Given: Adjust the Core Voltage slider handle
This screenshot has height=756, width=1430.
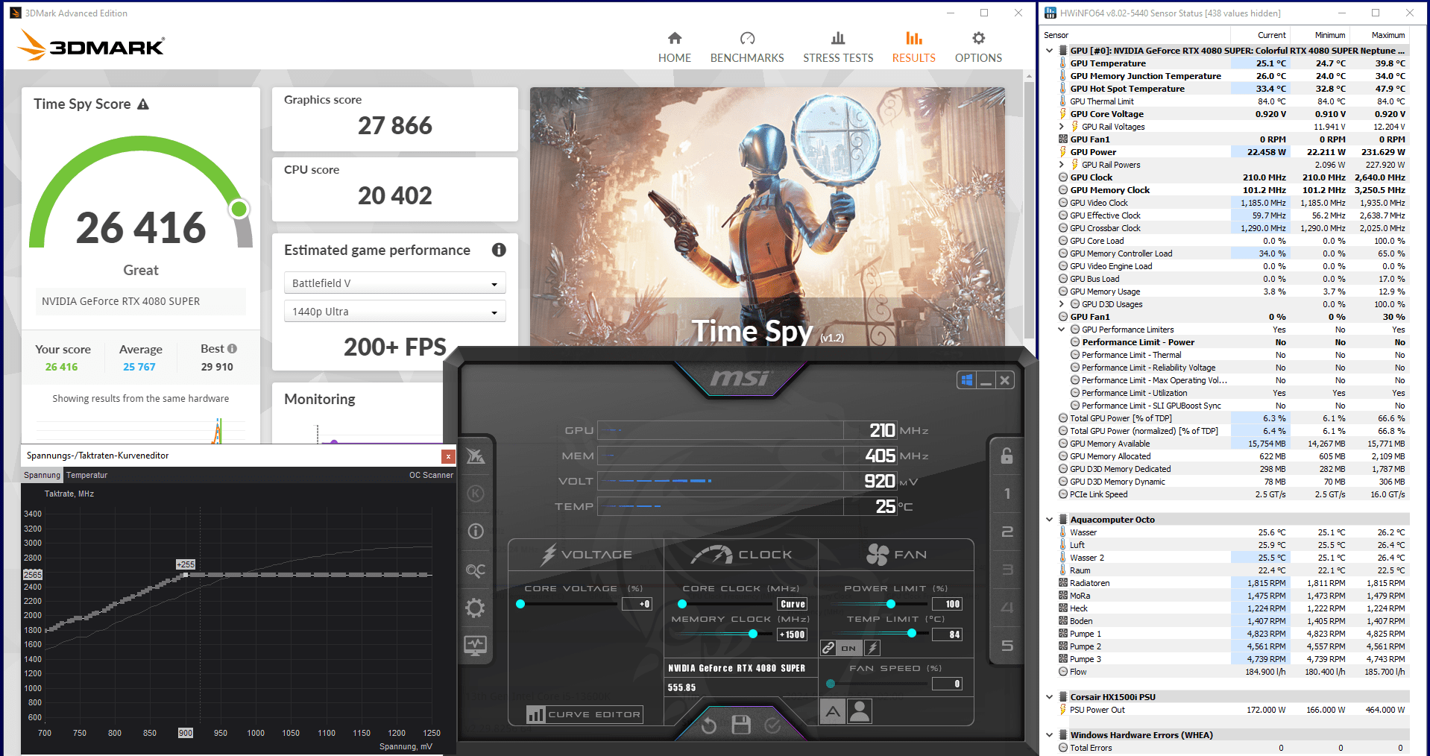Looking at the screenshot, I should pyautogui.click(x=520, y=604).
